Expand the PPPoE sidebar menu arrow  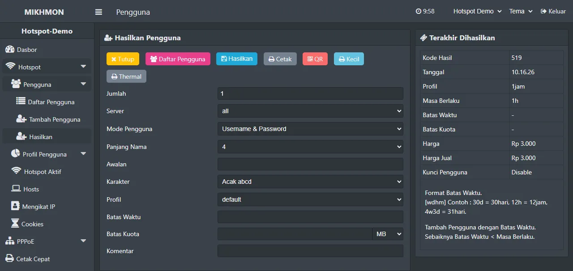[x=83, y=241]
